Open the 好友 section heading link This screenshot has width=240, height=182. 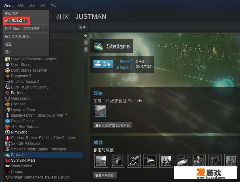pyautogui.click(x=98, y=93)
